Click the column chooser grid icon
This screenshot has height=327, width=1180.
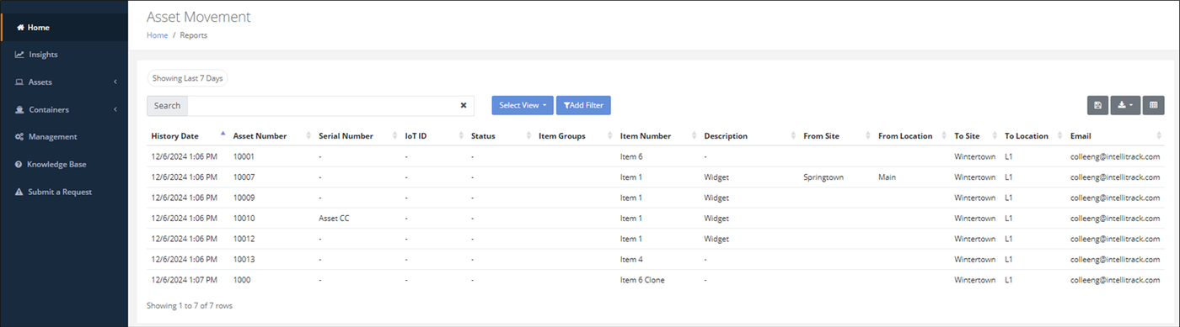1154,105
